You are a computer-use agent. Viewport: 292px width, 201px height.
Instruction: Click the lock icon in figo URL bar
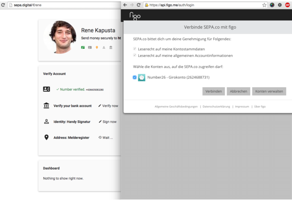(x=147, y=5)
